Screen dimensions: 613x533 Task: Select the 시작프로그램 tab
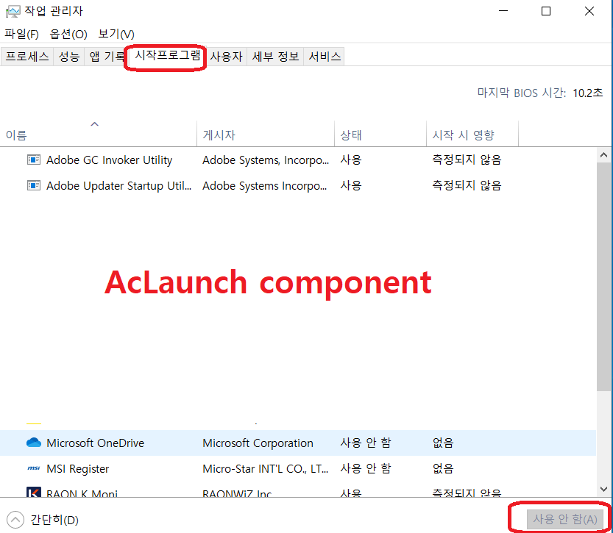click(167, 55)
